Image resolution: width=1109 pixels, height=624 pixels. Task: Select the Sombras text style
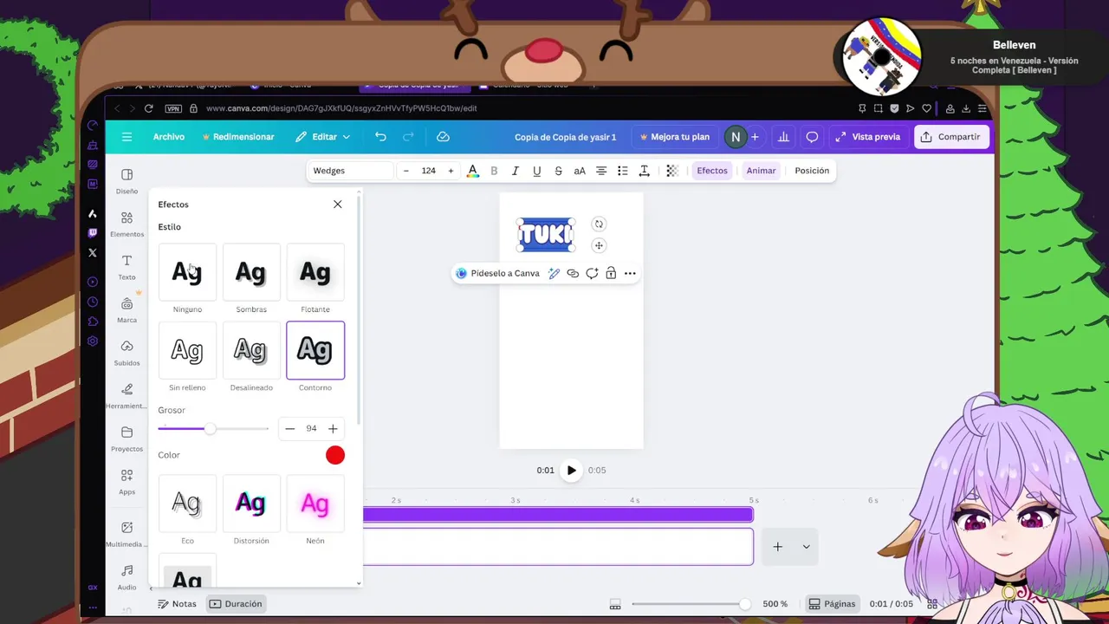pos(251,272)
